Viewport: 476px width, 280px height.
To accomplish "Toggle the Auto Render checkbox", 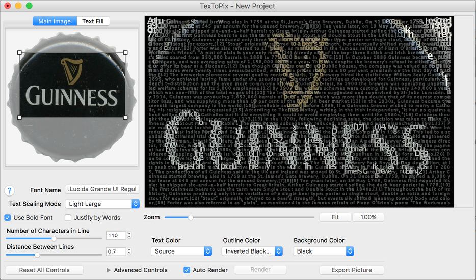I will coord(187,270).
